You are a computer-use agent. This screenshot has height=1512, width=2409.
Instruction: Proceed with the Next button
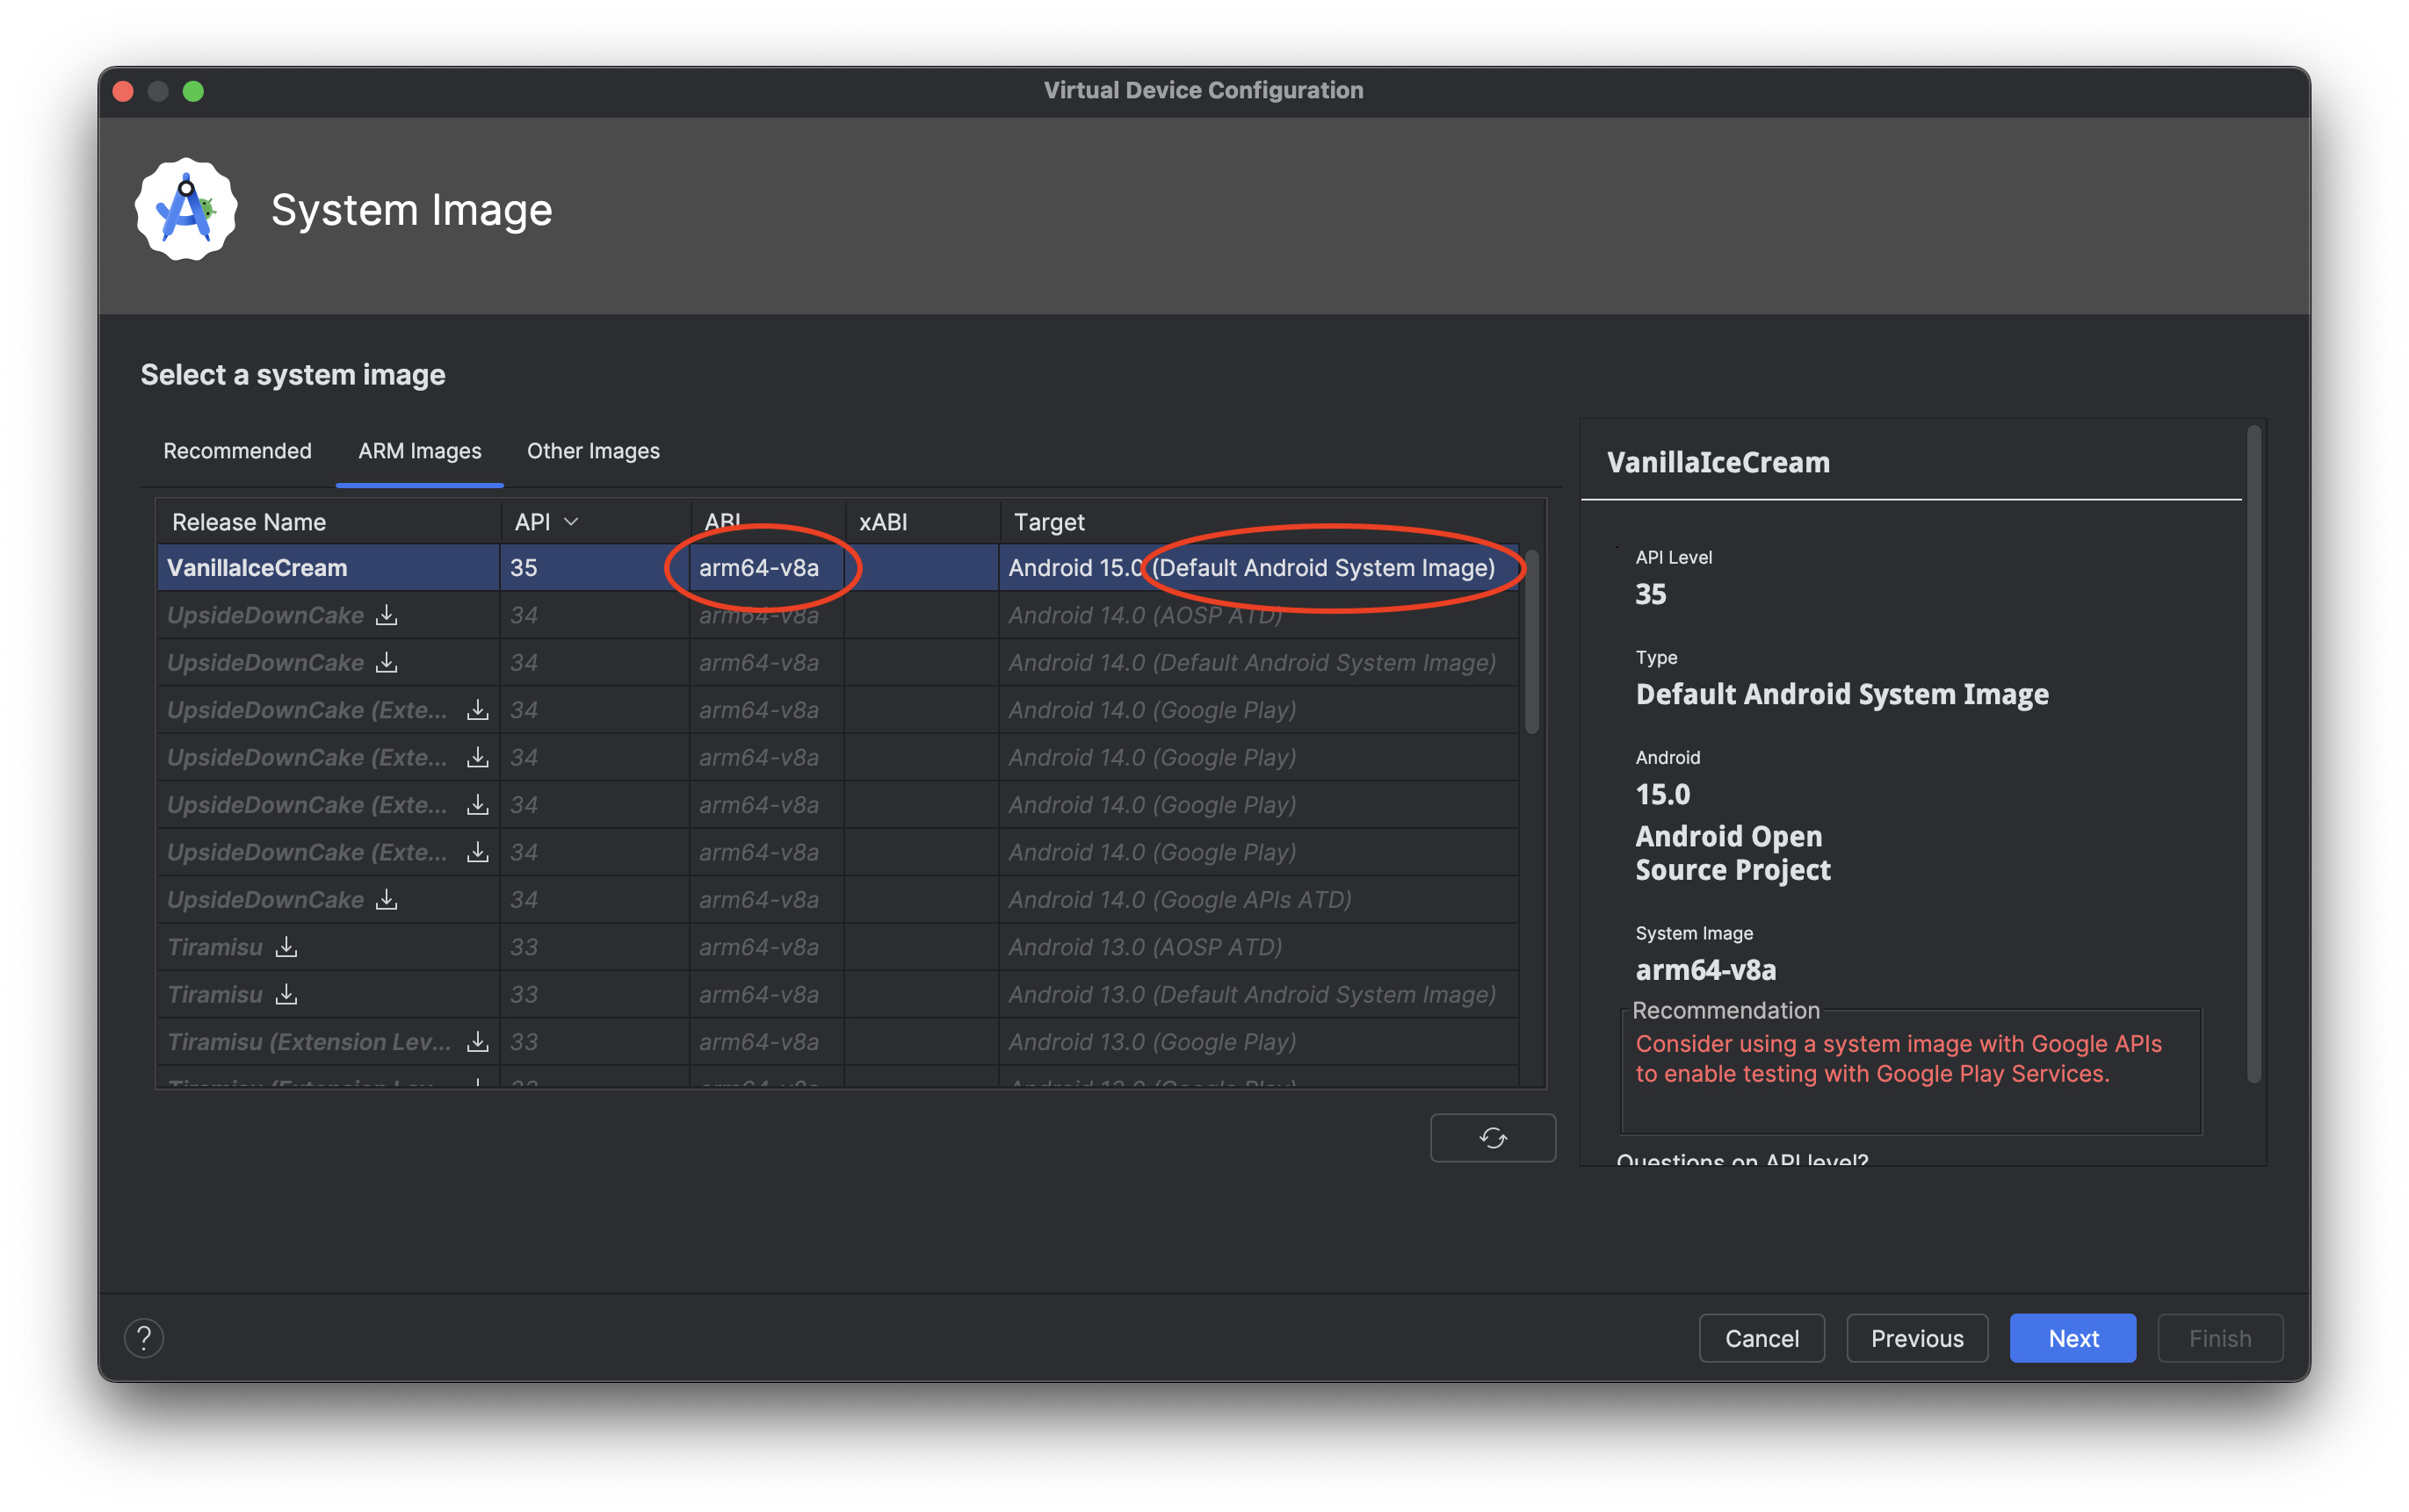(x=2073, y=1338)
